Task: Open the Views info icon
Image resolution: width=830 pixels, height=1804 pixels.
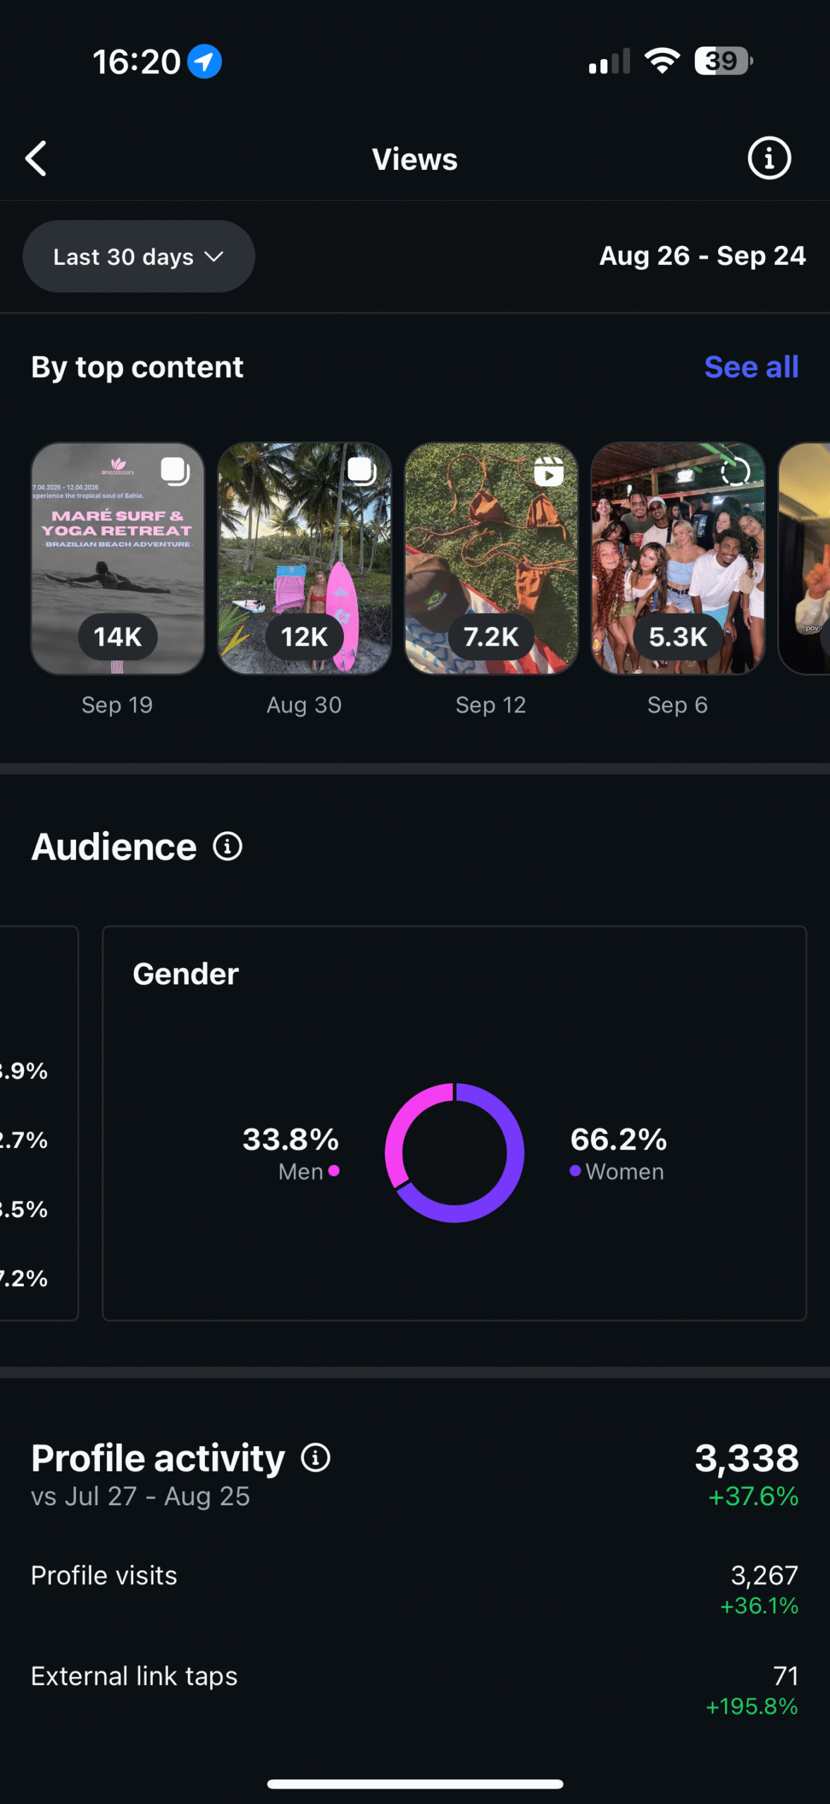Action: [769, 159]
